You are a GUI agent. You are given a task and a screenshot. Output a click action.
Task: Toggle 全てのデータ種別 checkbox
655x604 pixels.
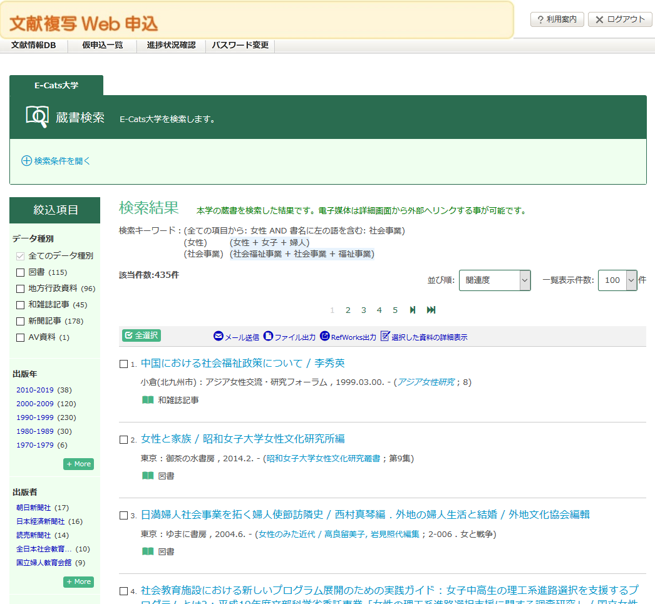20,256
